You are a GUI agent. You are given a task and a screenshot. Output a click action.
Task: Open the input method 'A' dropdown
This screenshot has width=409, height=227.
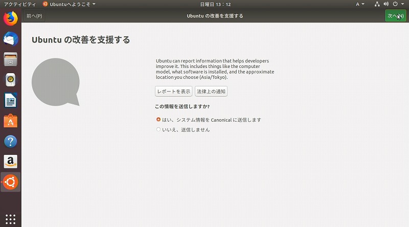click(x=360, y=4)
